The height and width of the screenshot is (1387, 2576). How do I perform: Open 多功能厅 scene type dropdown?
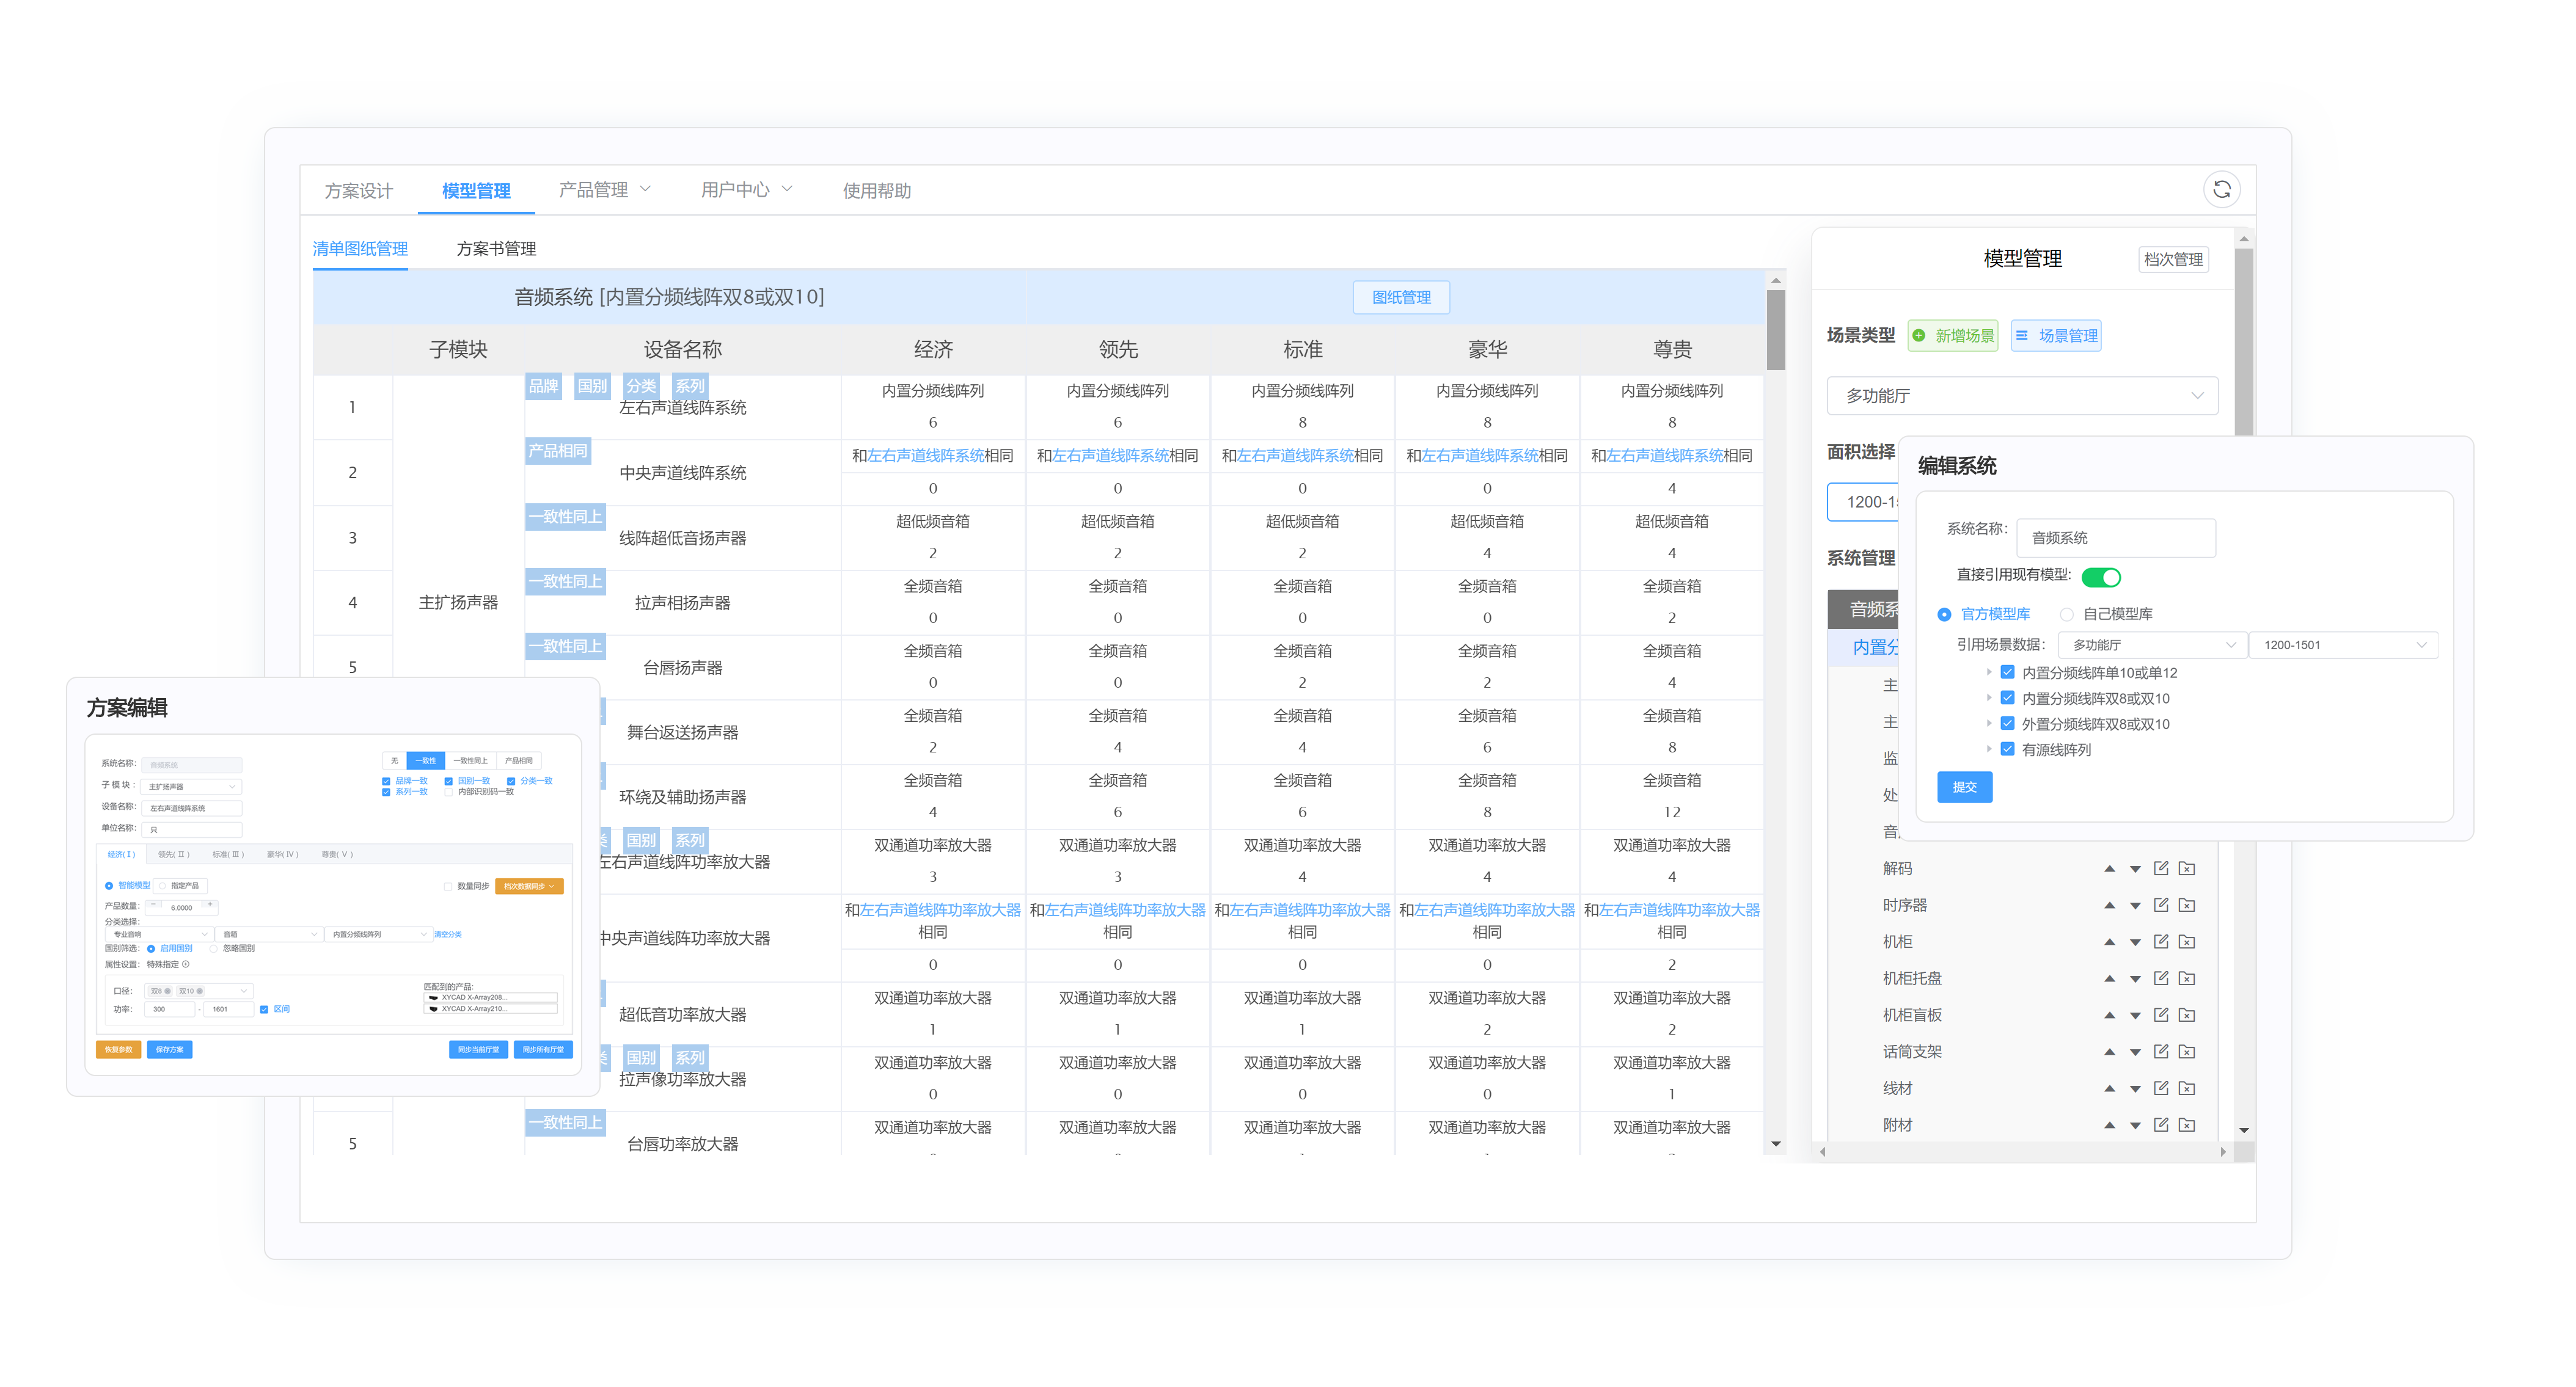(x=2022, y=396)
